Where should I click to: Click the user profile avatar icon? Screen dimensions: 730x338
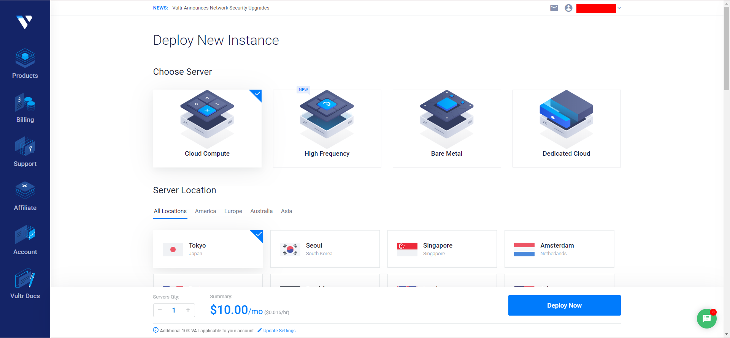(x=568, y=8)
